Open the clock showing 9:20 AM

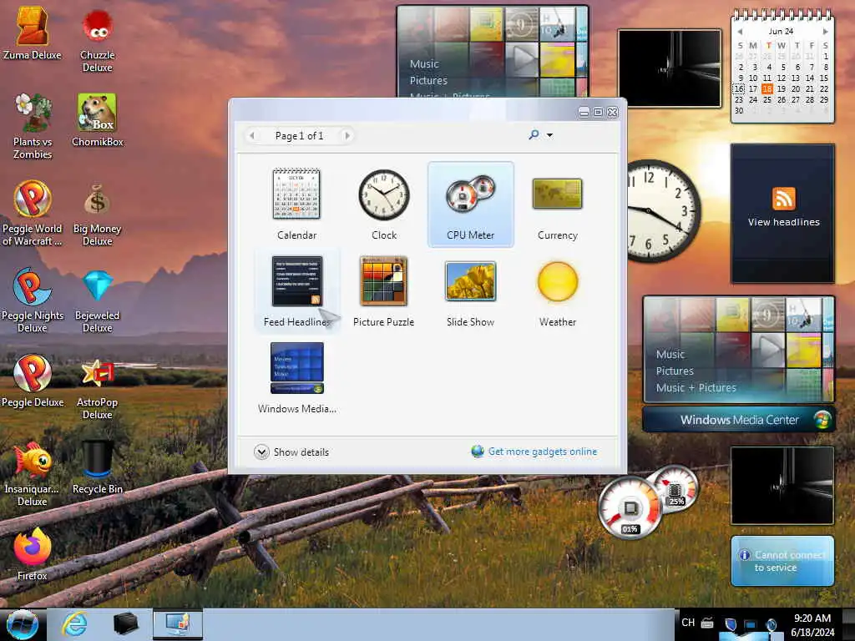click(812, 625)
